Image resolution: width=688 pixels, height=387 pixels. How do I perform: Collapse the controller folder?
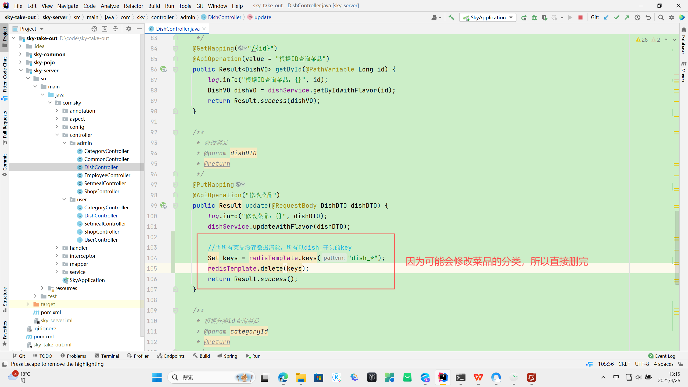pos(57,135)
